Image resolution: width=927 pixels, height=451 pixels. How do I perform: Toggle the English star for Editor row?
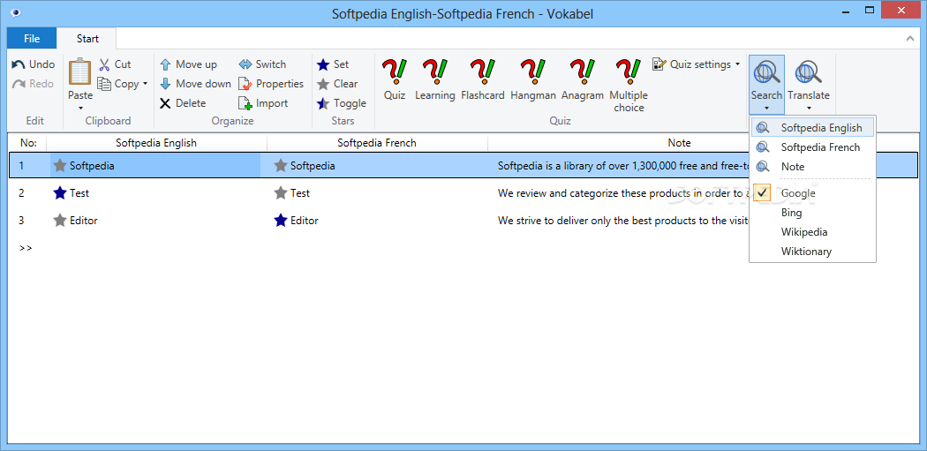tap(60, 221)
